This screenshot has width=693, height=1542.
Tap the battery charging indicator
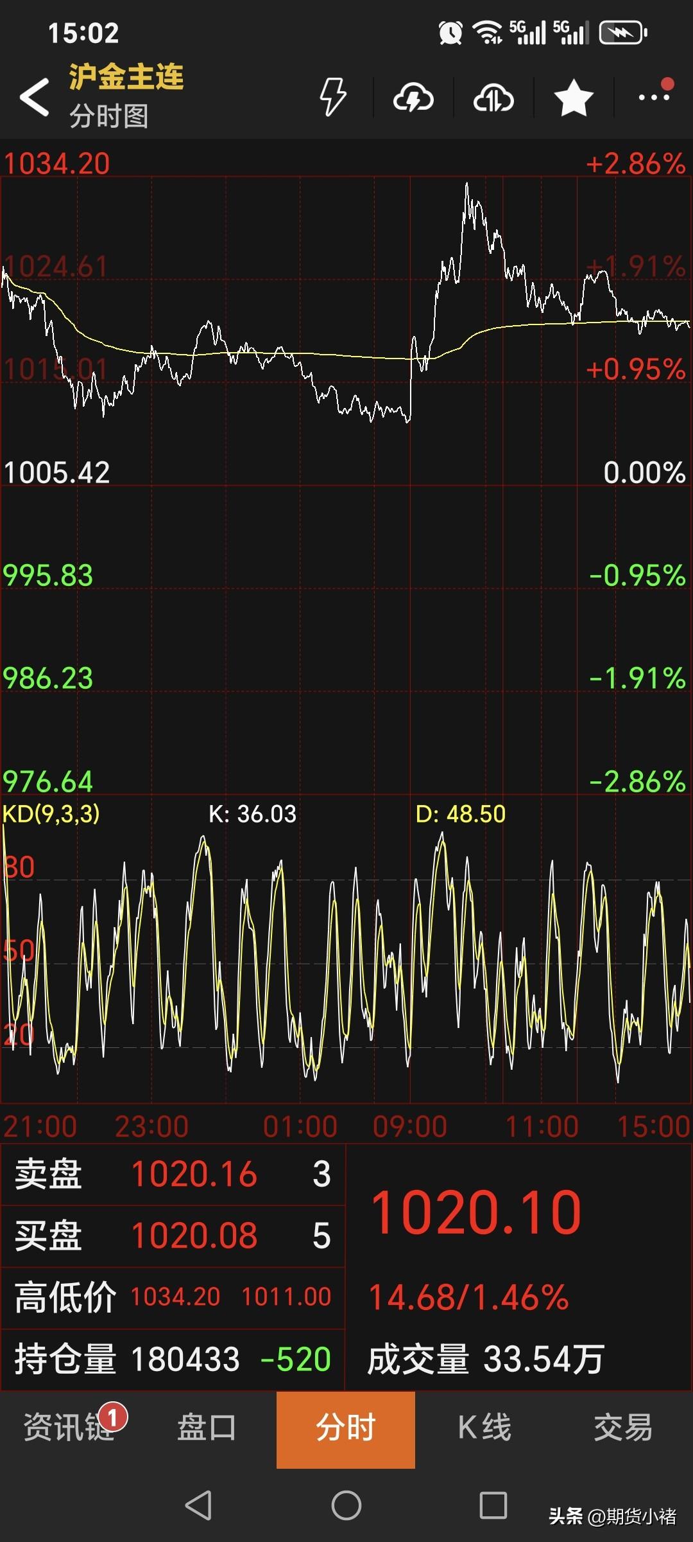pyautogui.click(x=622, y=32)
